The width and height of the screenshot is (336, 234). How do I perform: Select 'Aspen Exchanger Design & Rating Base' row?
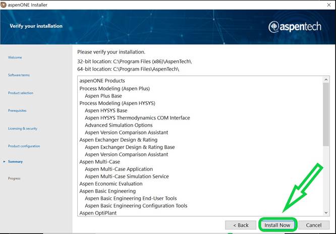130,147
